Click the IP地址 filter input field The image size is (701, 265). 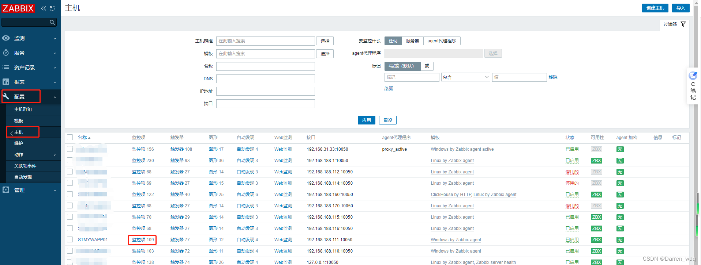point(266,91)
